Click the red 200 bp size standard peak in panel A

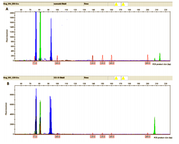[x=148, y=58]
